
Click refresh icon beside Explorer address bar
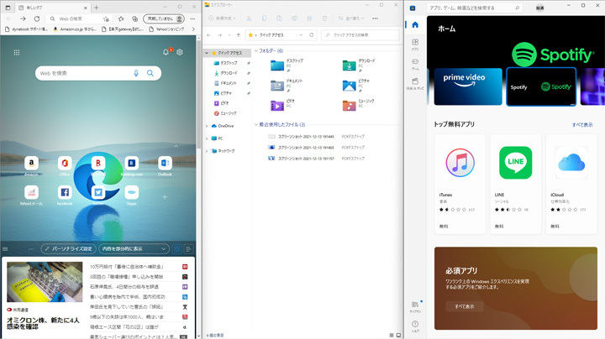pos(312,35)
